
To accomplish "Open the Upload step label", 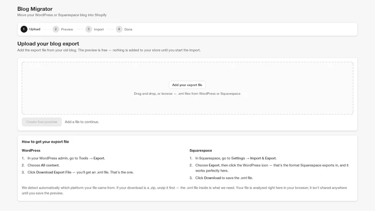I will tap(35, 29).
